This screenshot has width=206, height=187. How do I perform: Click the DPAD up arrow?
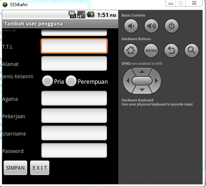(x=142, y=72)
